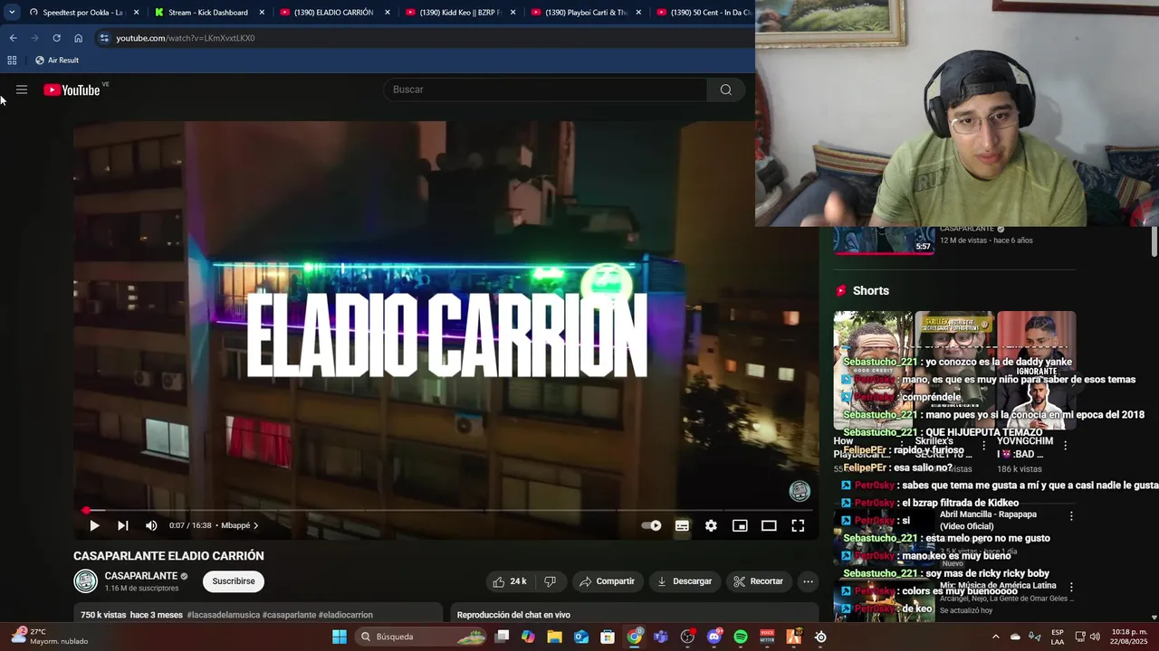1159x651 pixels.
Task: Subscribe to the CASAPARLANTE channel
Action: pos(234,581)
